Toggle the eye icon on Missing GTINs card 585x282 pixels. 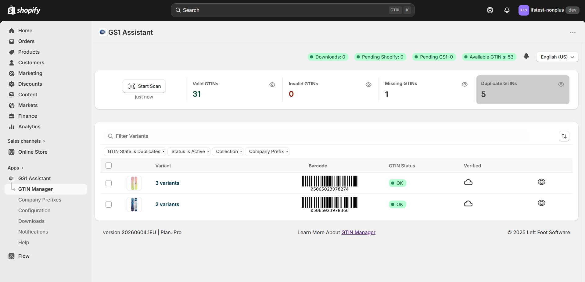click(x=465, y=84)
